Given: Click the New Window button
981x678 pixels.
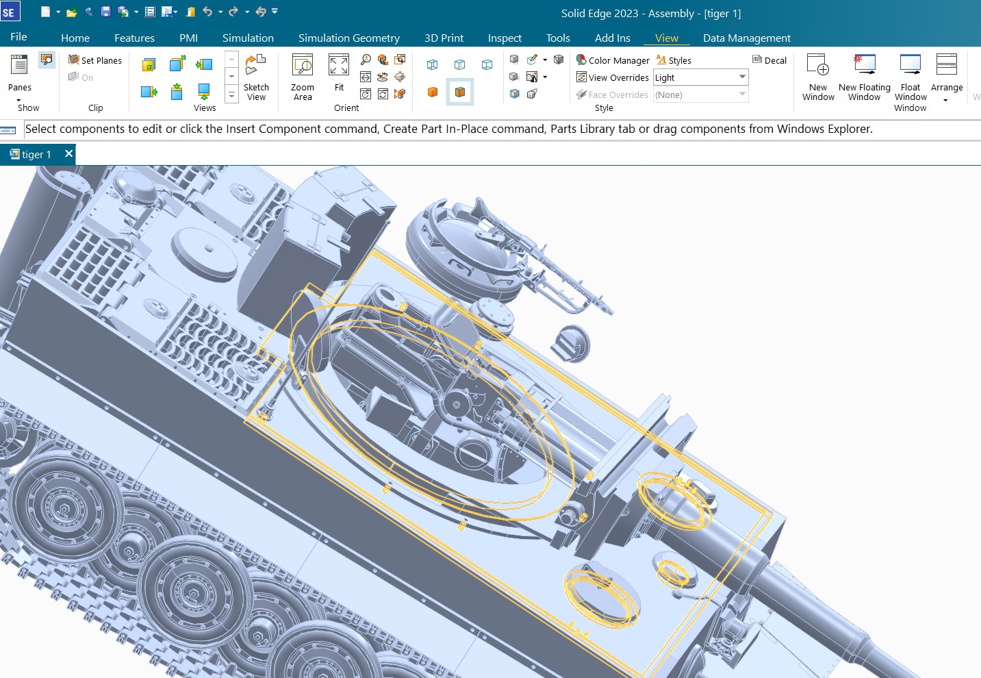Looking at the screenshot, I should (x=818, y=77).
